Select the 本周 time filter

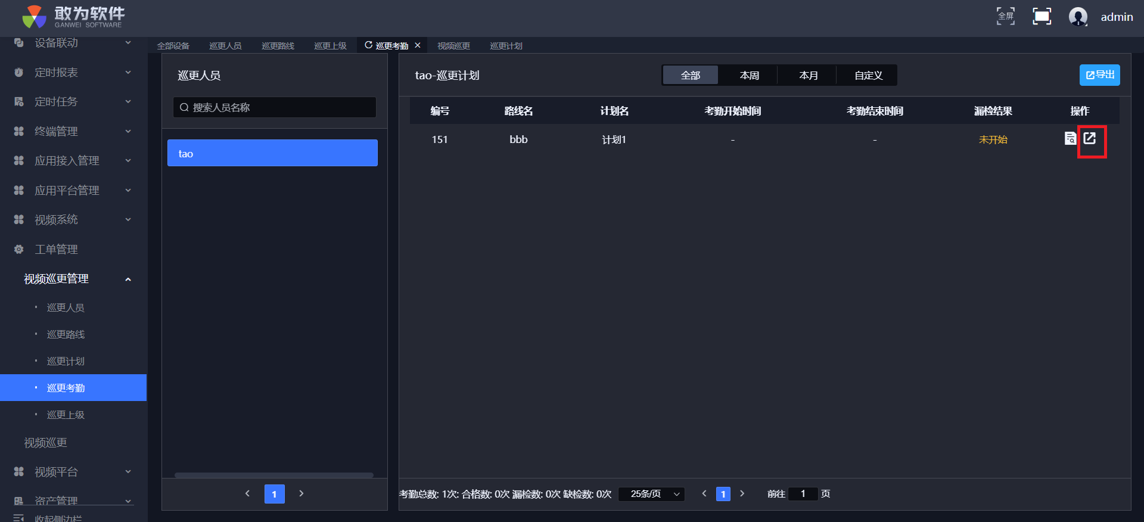click(749, 76)
